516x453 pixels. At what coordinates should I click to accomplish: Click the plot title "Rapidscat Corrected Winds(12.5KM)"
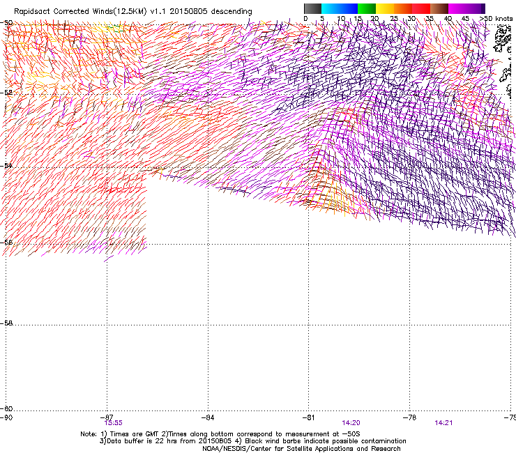[x=80, y=12]
